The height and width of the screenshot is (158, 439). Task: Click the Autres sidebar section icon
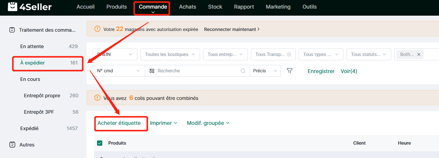pyautogui.click(x=12, y=145)
